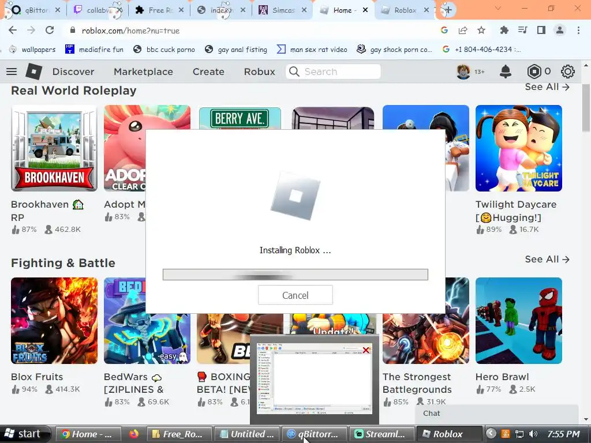Open the Chrome extensions puzzle icon
Screen dimensions: 591x443
coord(504,31)
